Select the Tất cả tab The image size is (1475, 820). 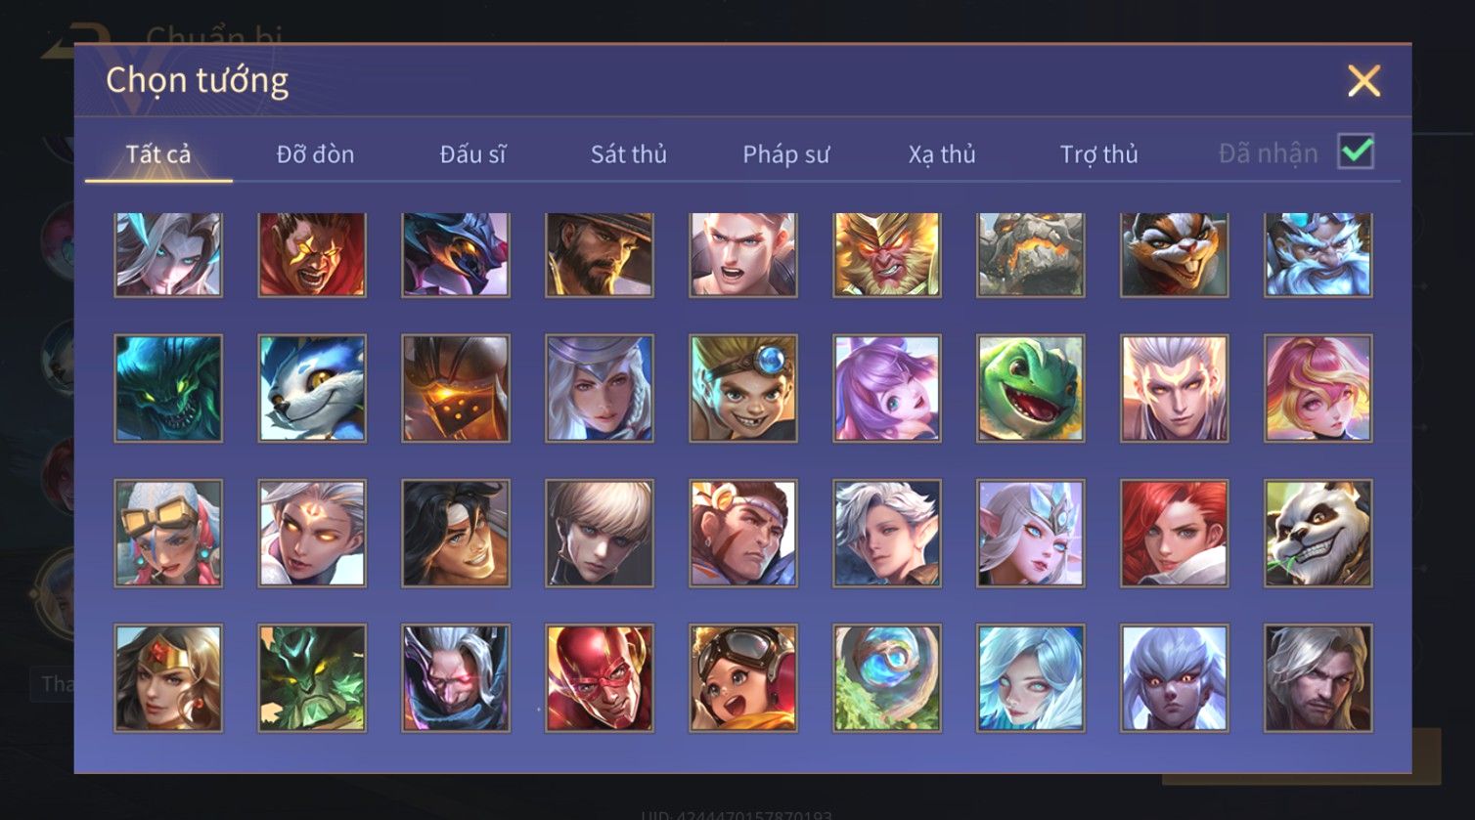pos(158,154)
